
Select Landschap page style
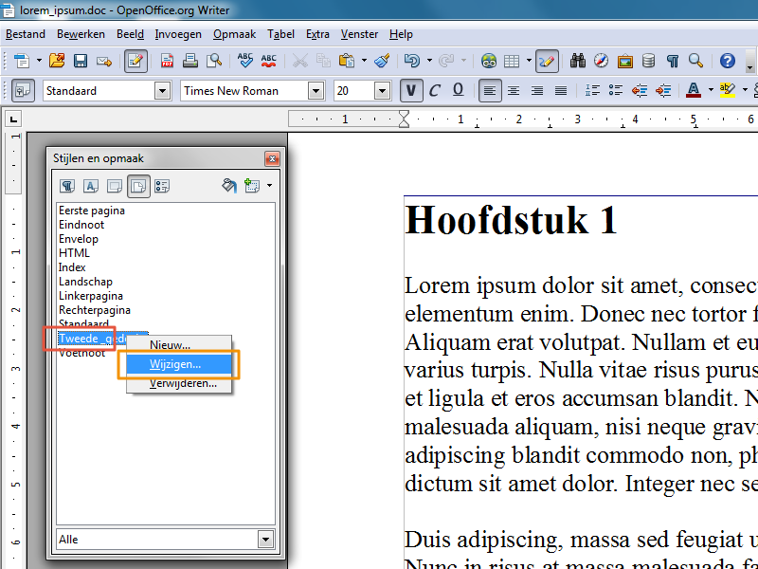85,282
